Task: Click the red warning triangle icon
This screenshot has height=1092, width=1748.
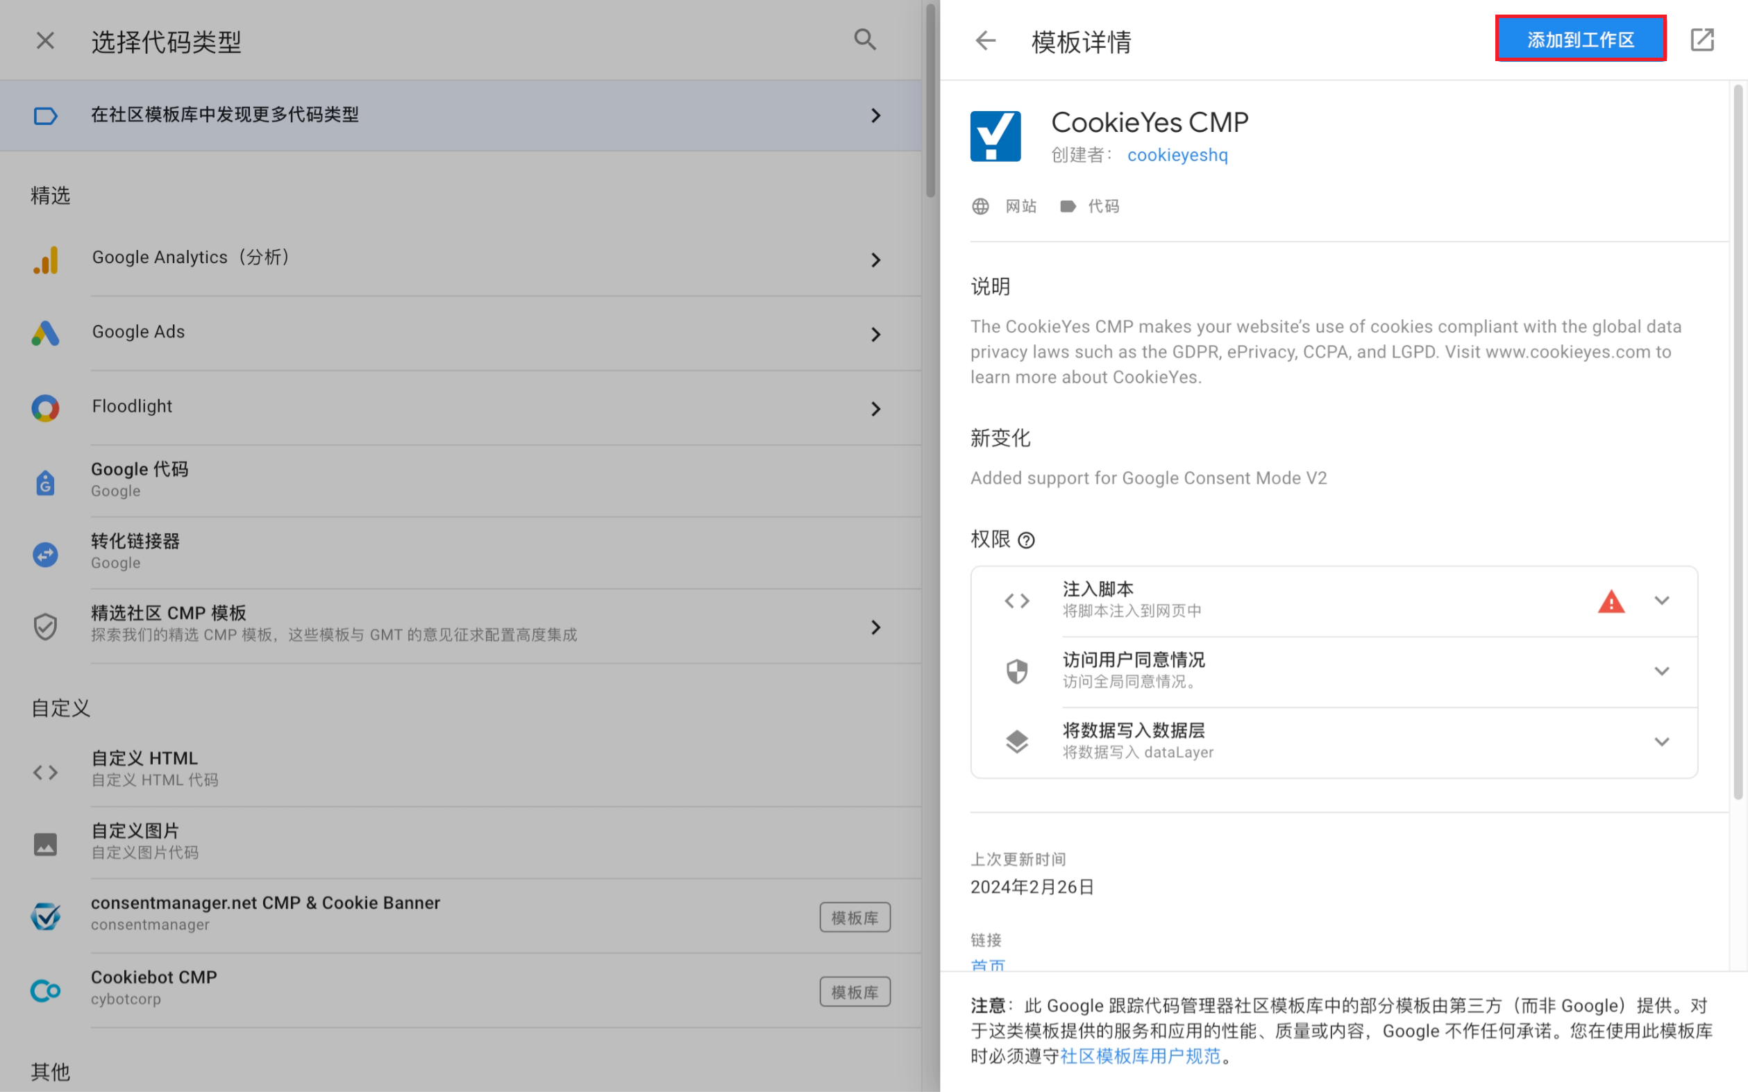Action: (1611, 601)
